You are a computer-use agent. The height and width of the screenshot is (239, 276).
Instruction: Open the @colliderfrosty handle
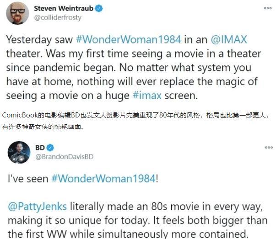tap(58, 17)
